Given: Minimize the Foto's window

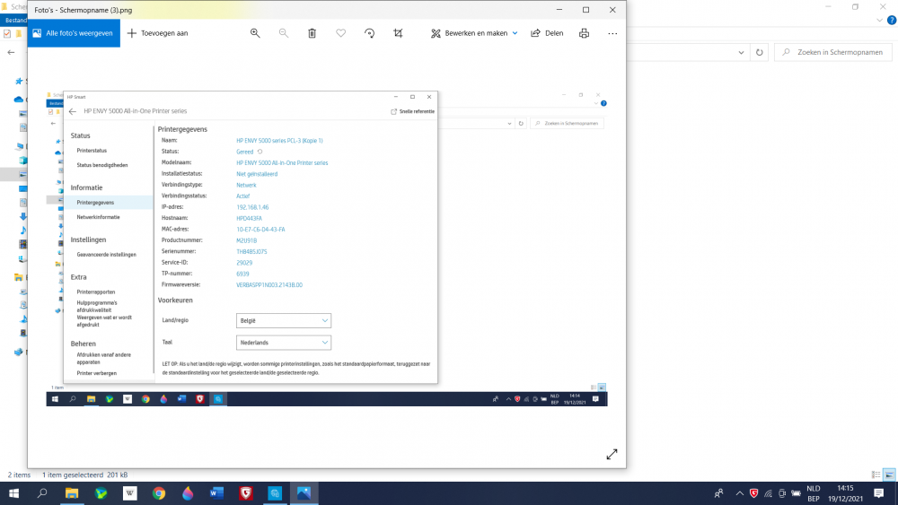Looking at the screenshot, I should tap(559, 10).
